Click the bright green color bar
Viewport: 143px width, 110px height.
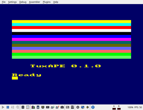point(71,54)
